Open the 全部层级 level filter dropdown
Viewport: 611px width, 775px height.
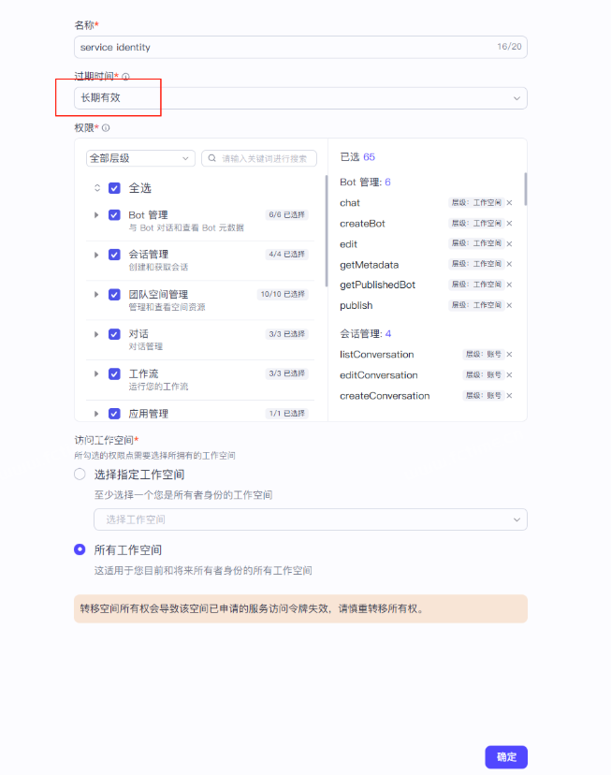pyautogui.click(x=140, y=159)
